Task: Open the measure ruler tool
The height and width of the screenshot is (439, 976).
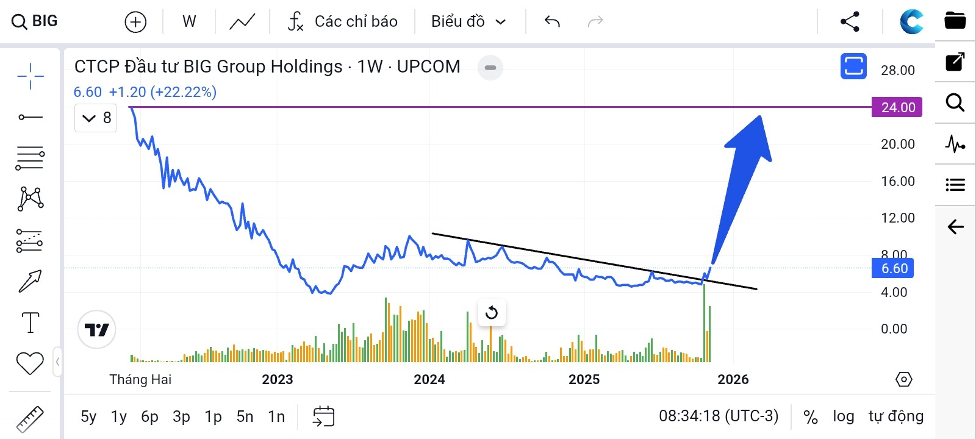Action: pyautogui.click(x=30, y=419)
